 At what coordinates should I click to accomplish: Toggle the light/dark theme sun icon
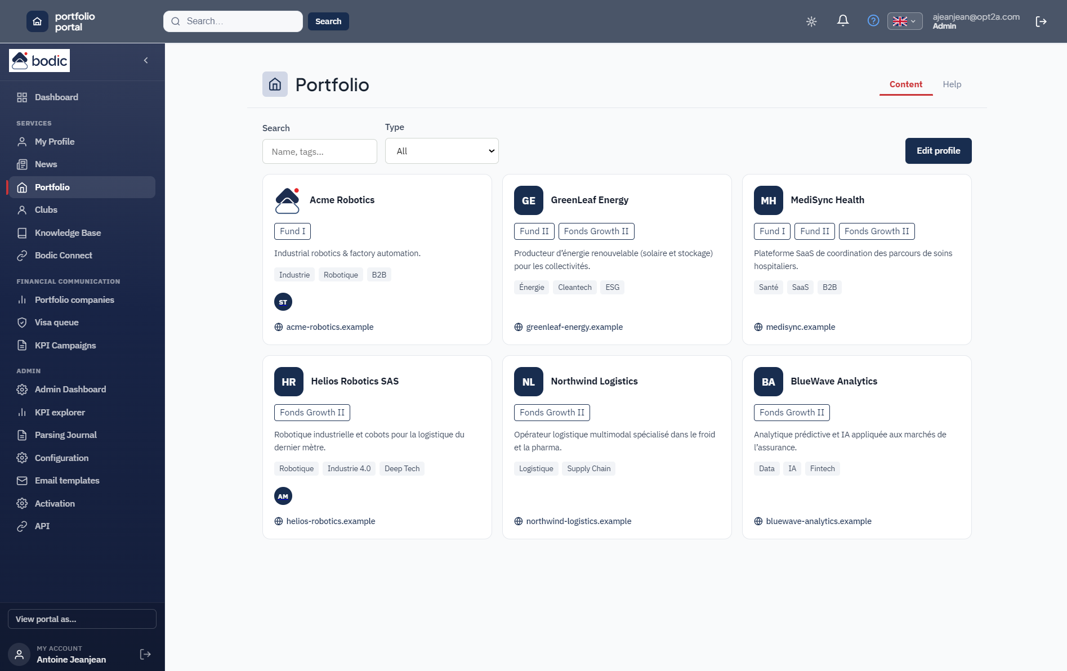(811, 21)
